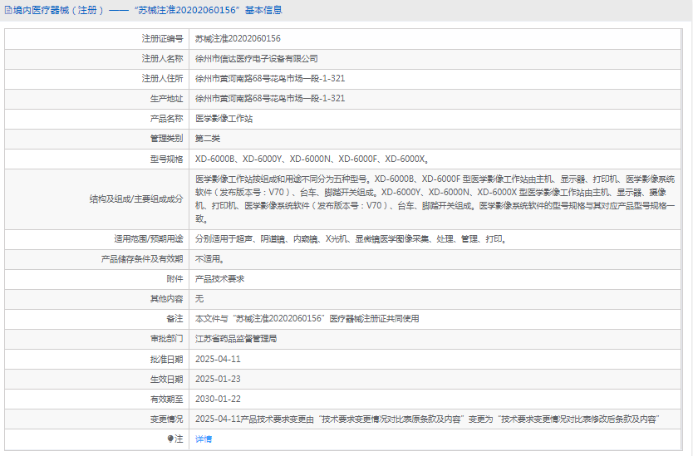This screenshot has width=693, height=456.
Task: Click the structure description paragraph about 五种型号
Action: (435, 199)
